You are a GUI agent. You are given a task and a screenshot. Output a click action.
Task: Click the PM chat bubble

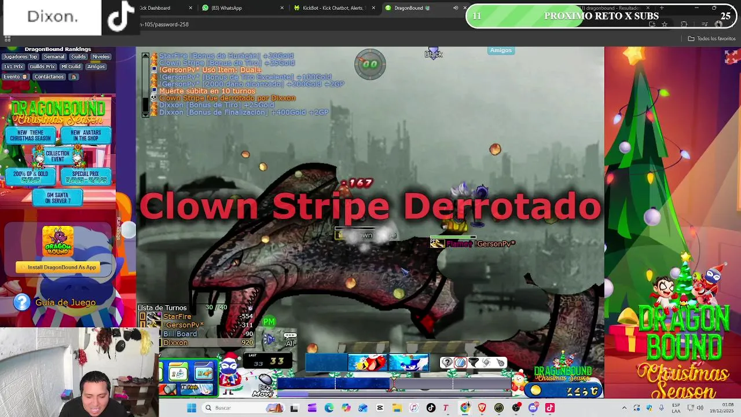pos(269,321)
